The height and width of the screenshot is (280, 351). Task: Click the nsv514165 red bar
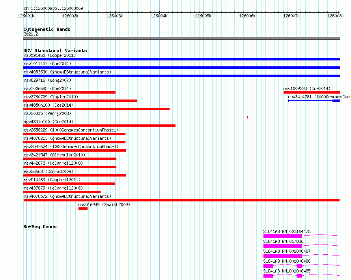pos(69,184)
